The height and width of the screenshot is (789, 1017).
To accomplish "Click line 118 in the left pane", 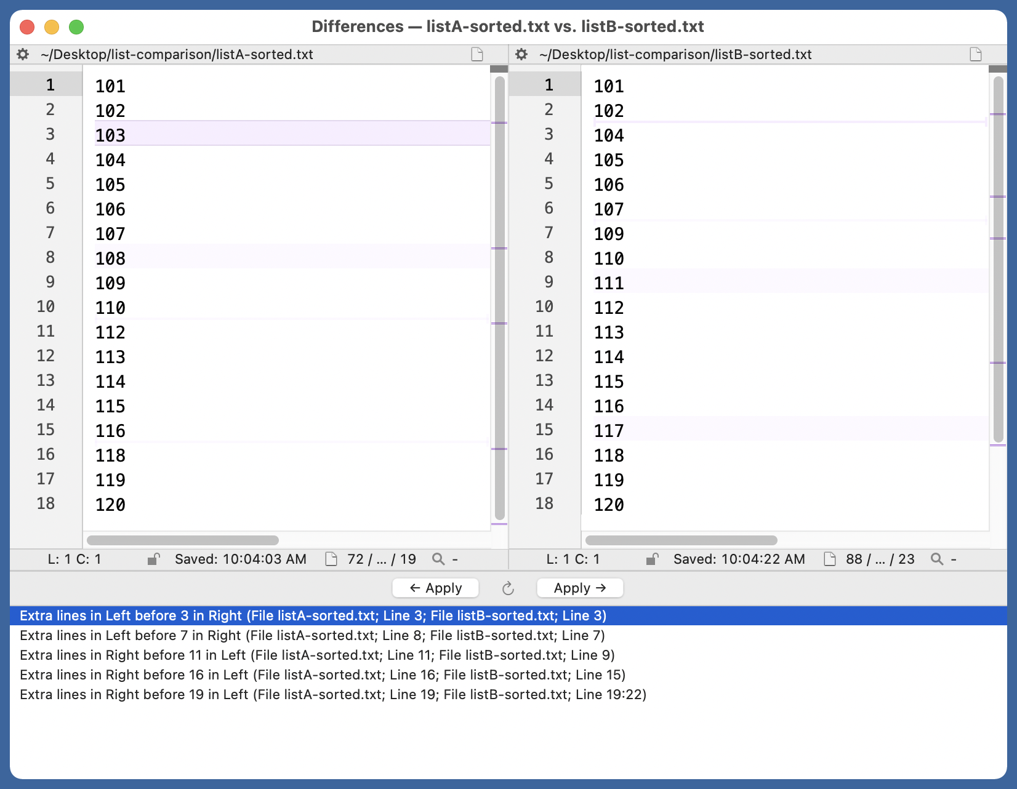I will click(x=110, y=455).
